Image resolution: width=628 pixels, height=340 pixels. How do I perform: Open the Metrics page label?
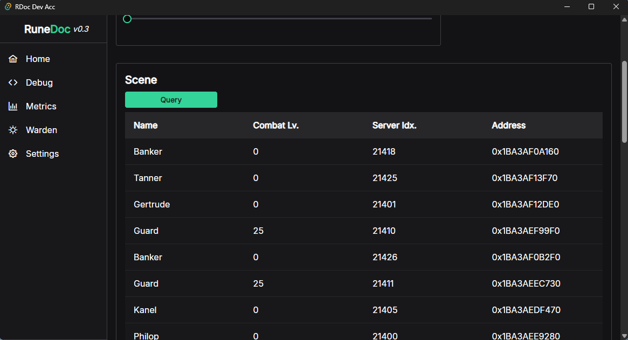click(41, 106)
